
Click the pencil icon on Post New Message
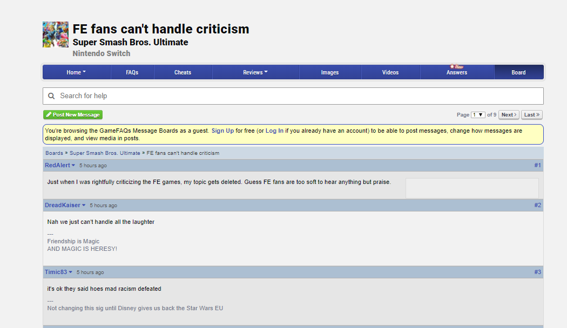[x=49, y=114]
